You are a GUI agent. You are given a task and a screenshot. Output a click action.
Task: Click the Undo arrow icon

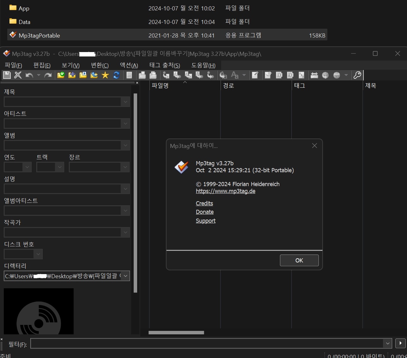coord(29,75)
